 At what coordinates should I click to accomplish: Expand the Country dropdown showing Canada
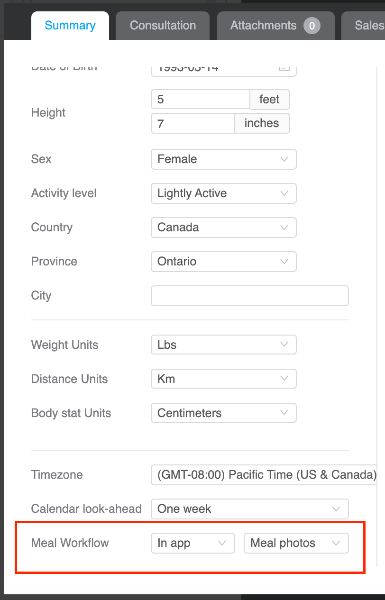(x=224, y=227)
